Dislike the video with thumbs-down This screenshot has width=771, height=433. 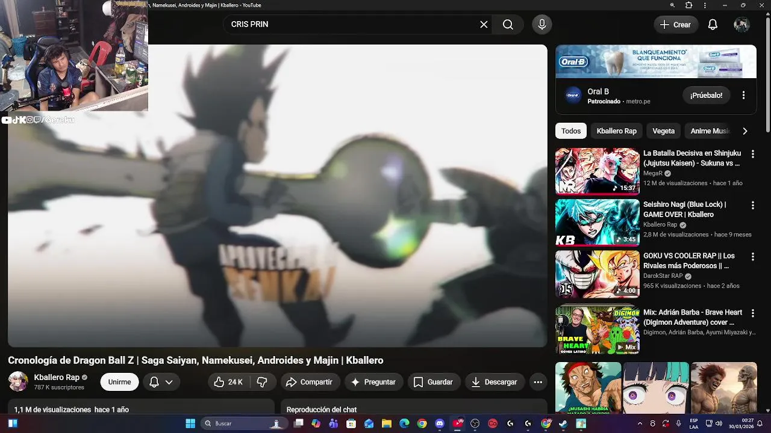coord(262,382)
